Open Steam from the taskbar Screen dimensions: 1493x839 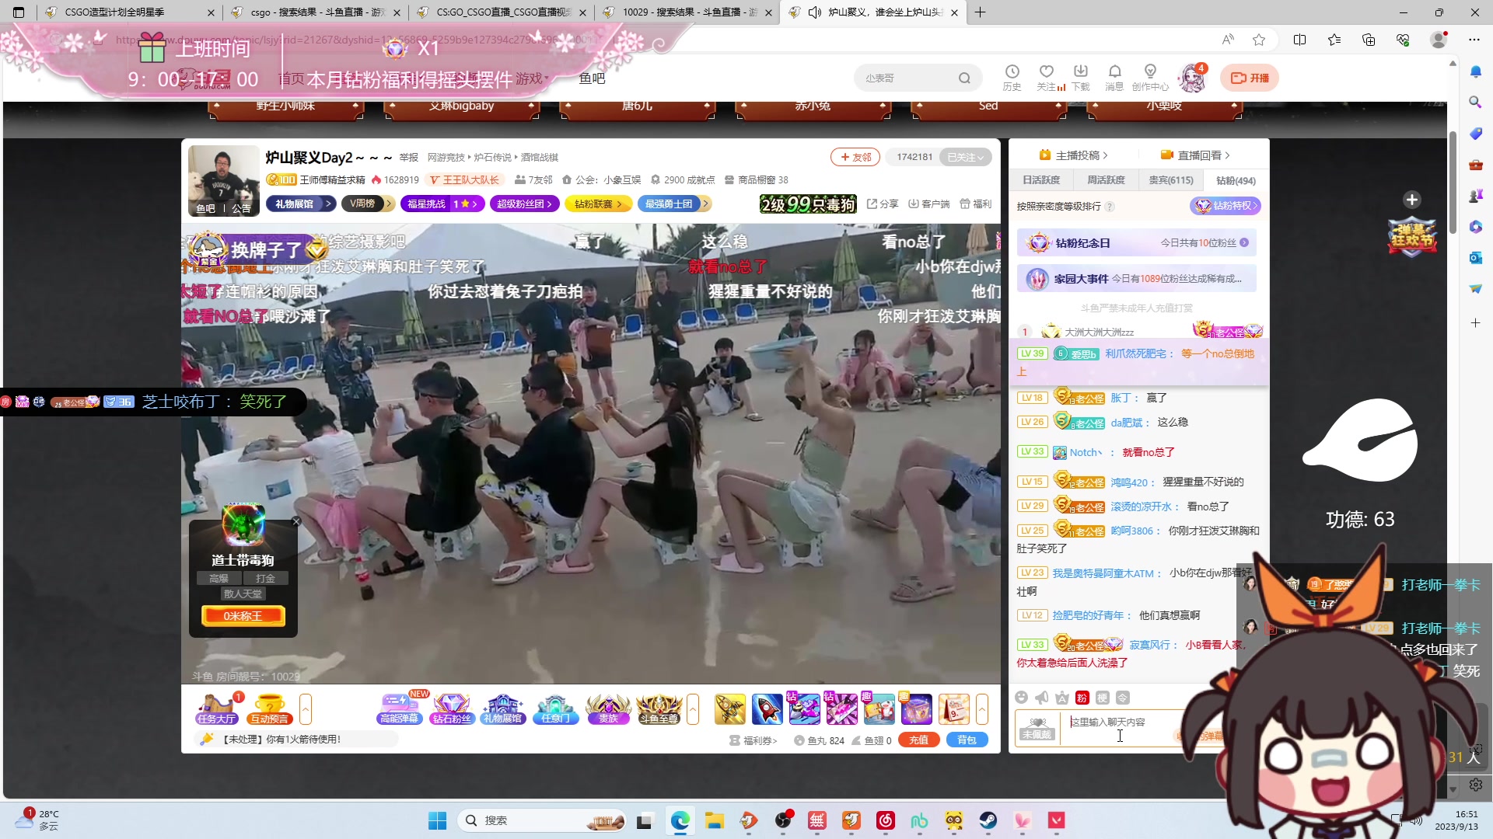988,820
